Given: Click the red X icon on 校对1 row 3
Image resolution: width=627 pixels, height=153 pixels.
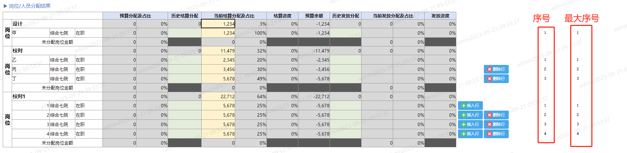Looking at the screenshot, I should 490,124.
